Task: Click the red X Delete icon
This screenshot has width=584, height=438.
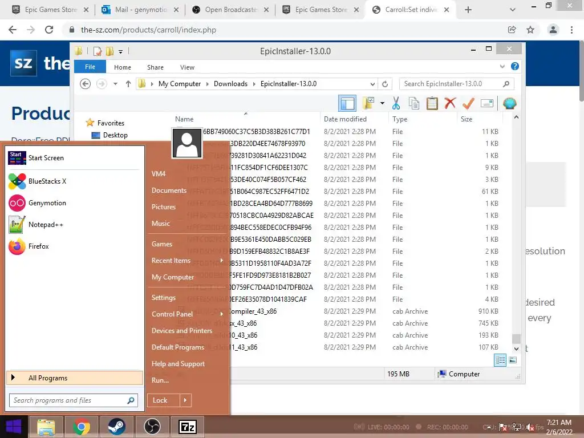Action: coord(450,103)
